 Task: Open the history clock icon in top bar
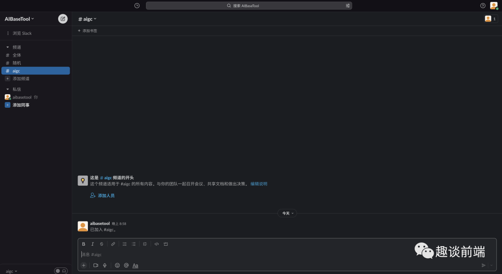point(136,5)
